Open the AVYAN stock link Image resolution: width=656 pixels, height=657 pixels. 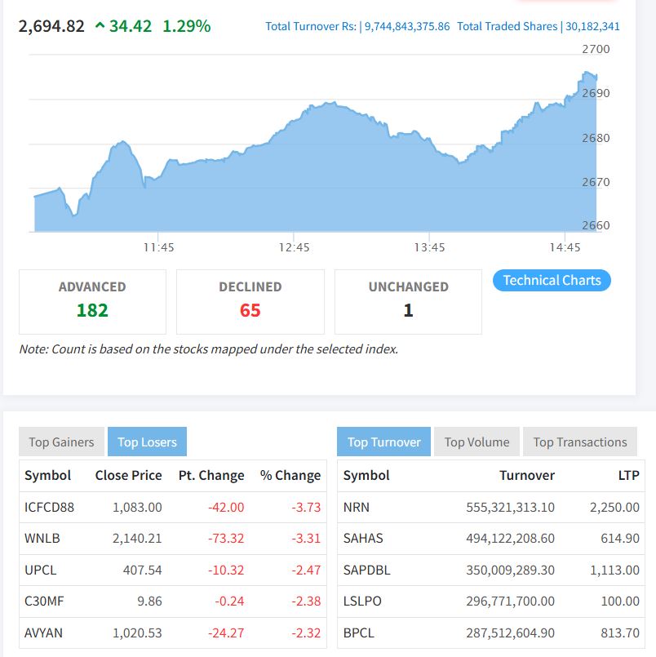43,633
